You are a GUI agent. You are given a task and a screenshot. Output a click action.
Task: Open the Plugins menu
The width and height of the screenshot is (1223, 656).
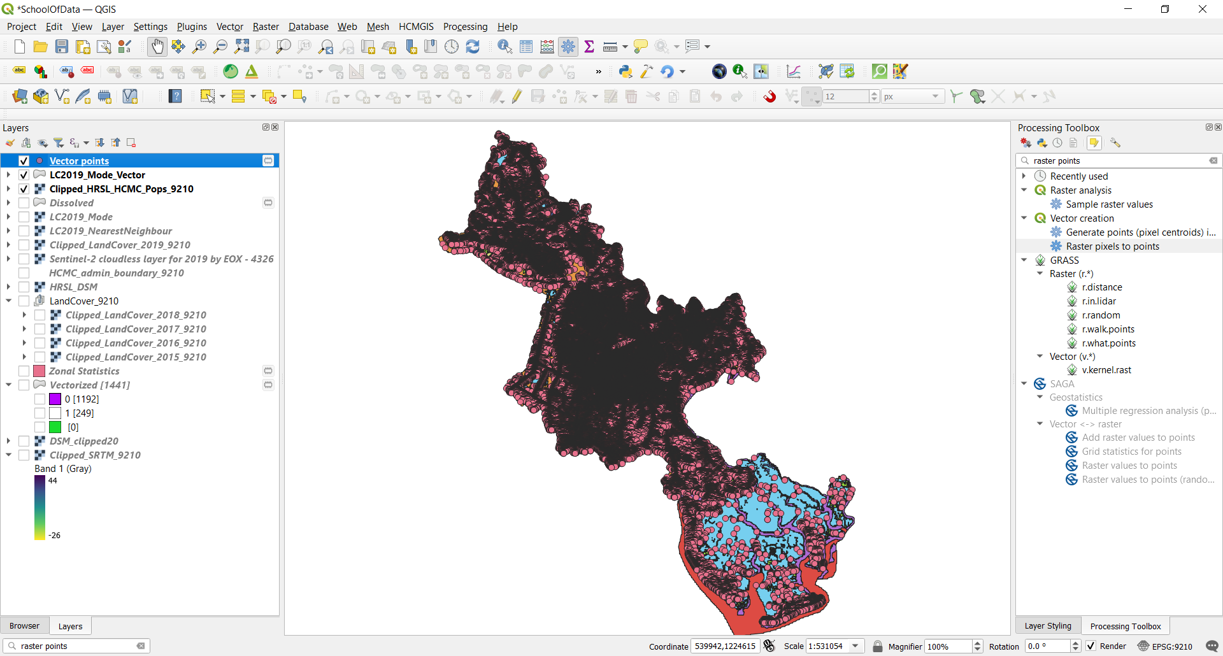(x=192, y=27)
